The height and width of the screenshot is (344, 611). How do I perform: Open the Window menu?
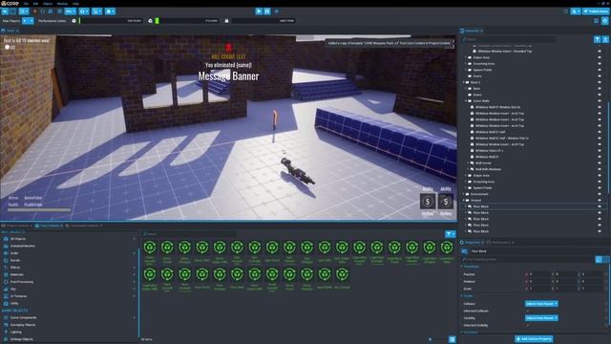pyautogui.click(x=62, y=4)
